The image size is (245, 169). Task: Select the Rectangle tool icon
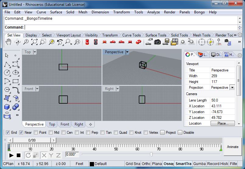16,81
